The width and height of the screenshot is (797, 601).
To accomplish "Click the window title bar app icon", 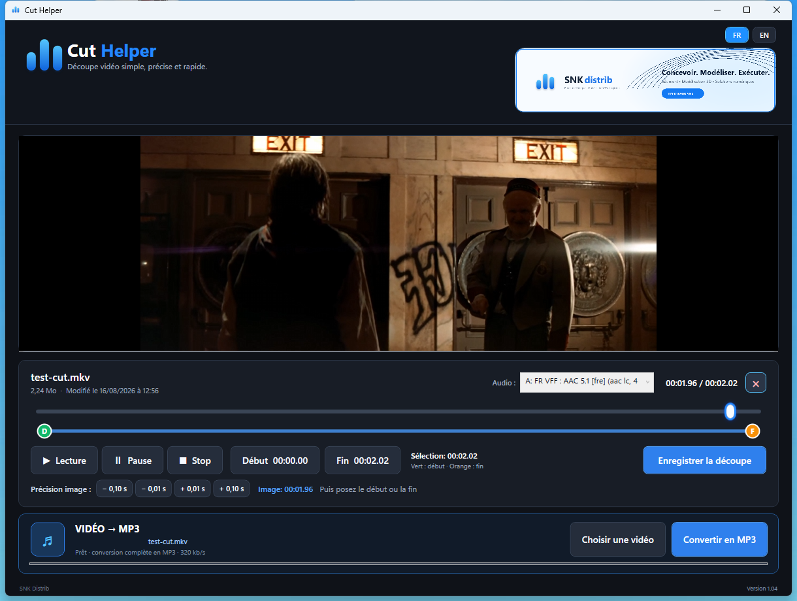I will pos(16,10).
